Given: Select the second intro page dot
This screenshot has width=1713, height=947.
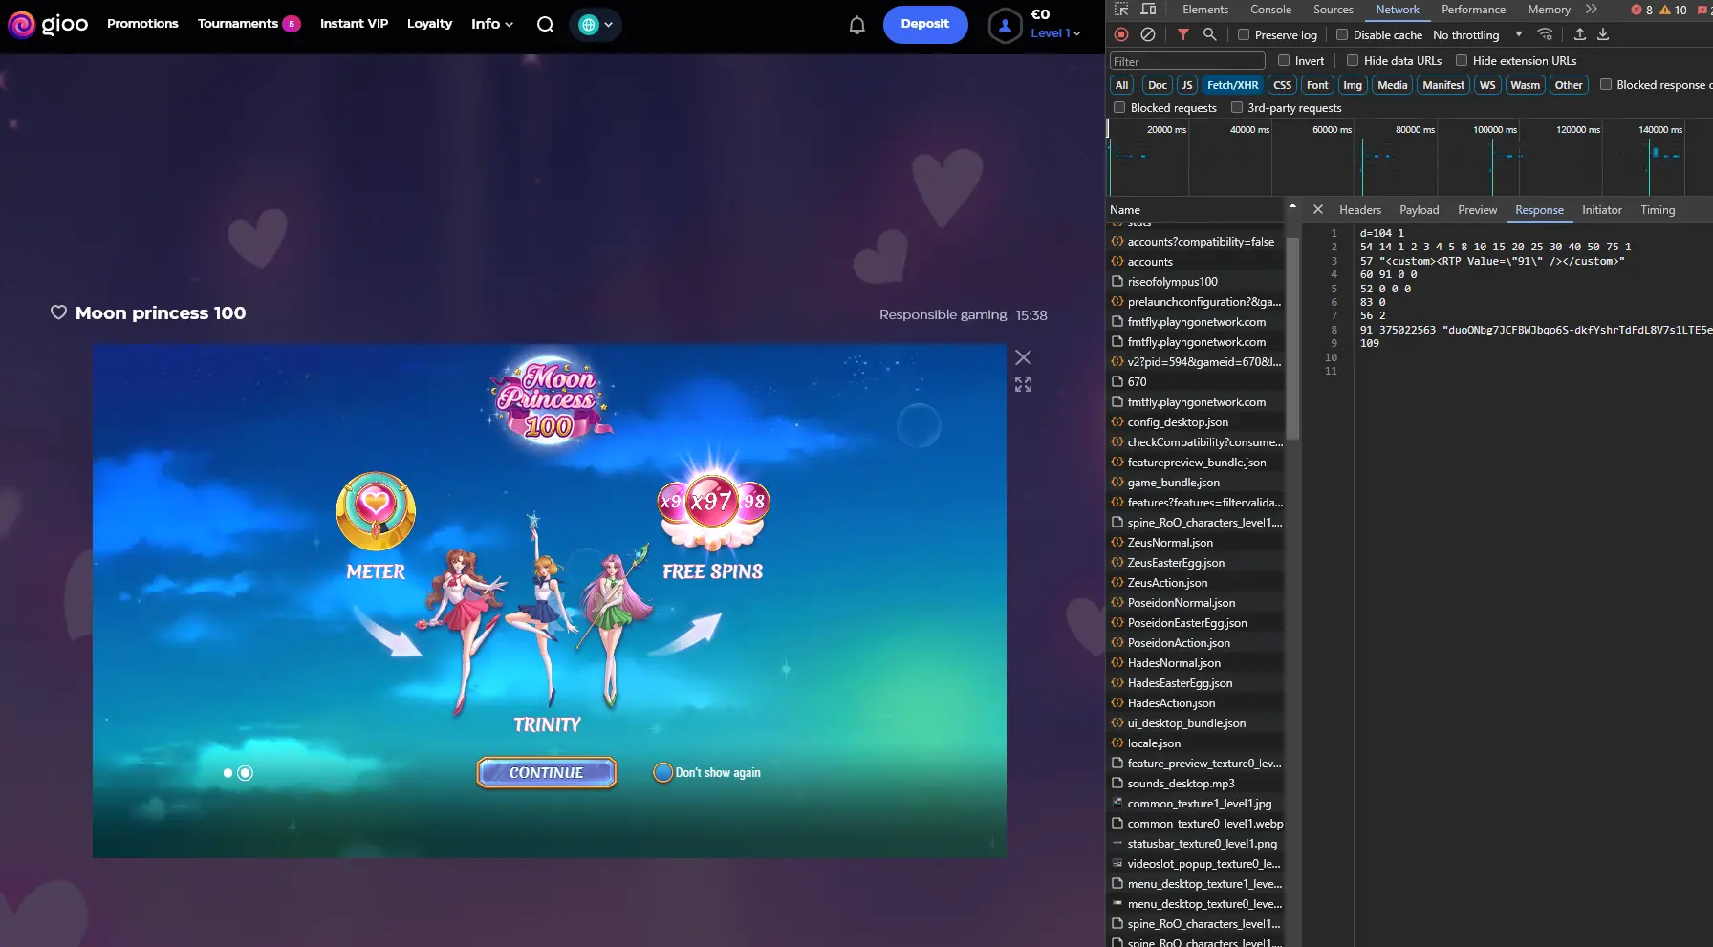Looking at the screenshot, I should coord(245,773).
